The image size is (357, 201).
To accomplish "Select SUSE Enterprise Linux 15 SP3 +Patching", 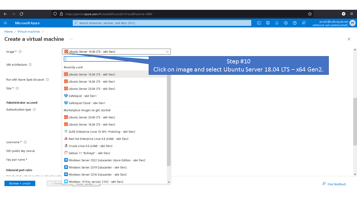I will [114, 132].
